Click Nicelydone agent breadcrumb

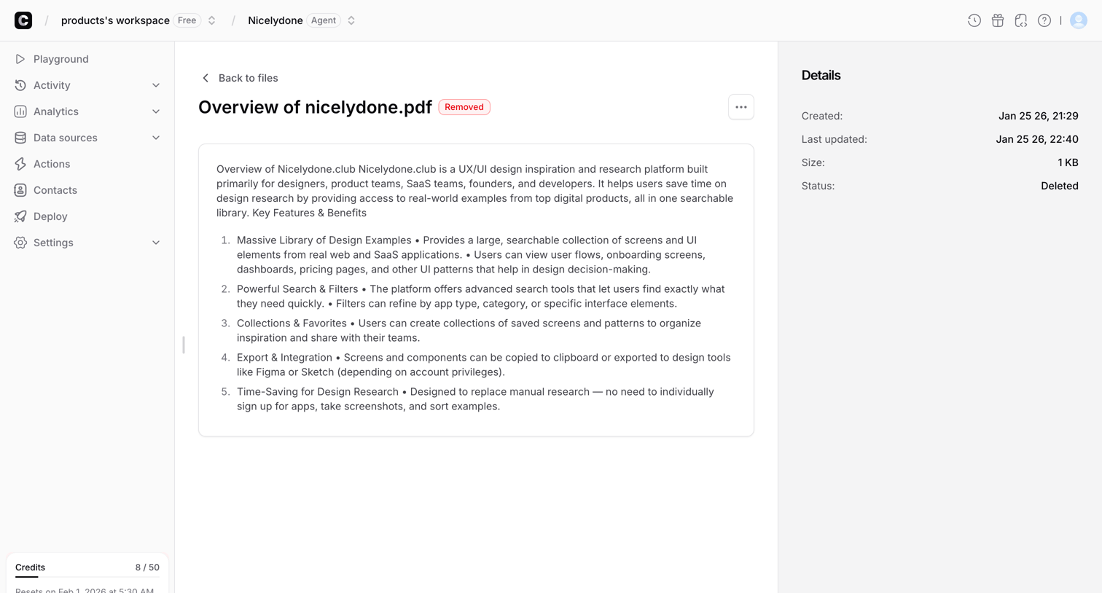click(275, 20)
